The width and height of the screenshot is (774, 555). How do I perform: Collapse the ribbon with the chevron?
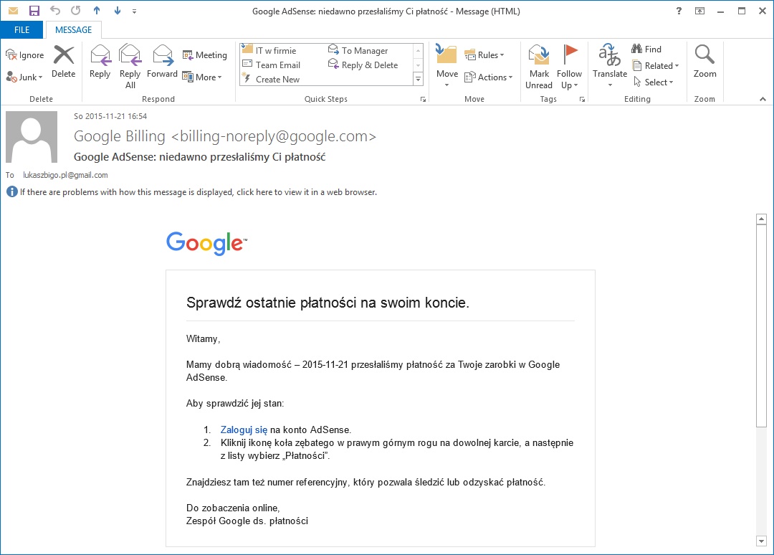click(763, 99)
